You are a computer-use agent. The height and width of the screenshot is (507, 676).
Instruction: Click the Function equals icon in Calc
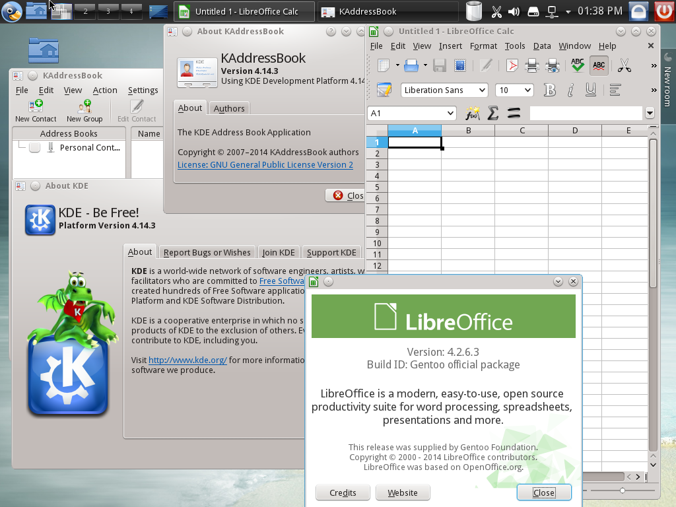pos(514,114)
